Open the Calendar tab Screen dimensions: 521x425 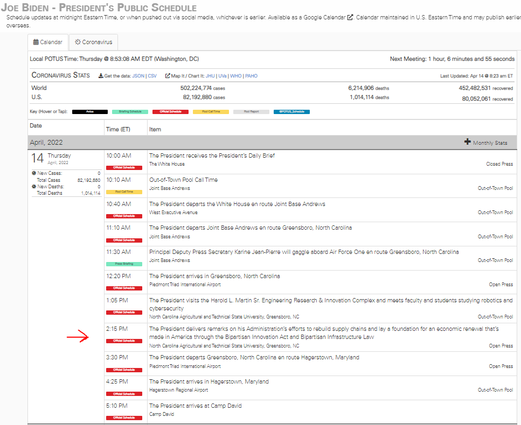coord(48,42)
